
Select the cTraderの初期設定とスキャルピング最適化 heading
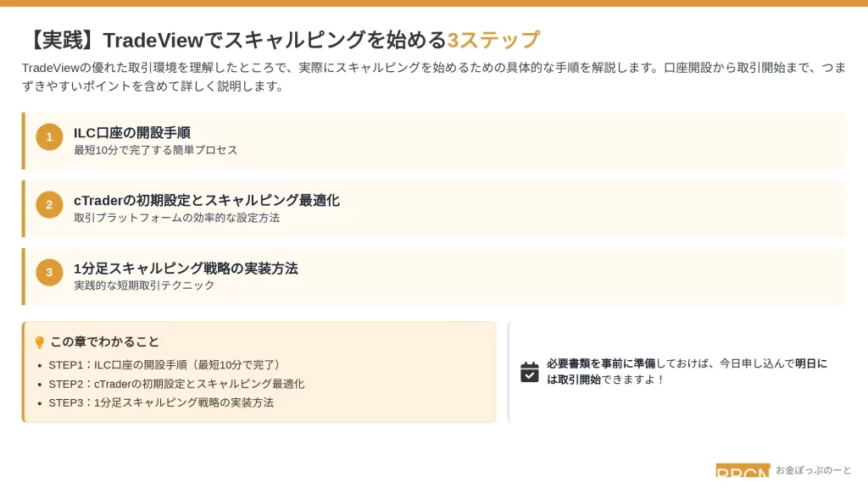pos(207,200)
